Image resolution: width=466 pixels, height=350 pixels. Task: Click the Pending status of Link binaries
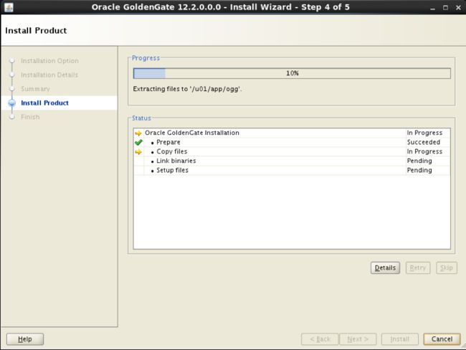[419, 161]
